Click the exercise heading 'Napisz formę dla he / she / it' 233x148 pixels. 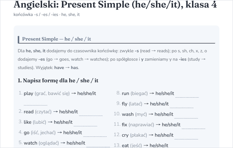point(61,81)
